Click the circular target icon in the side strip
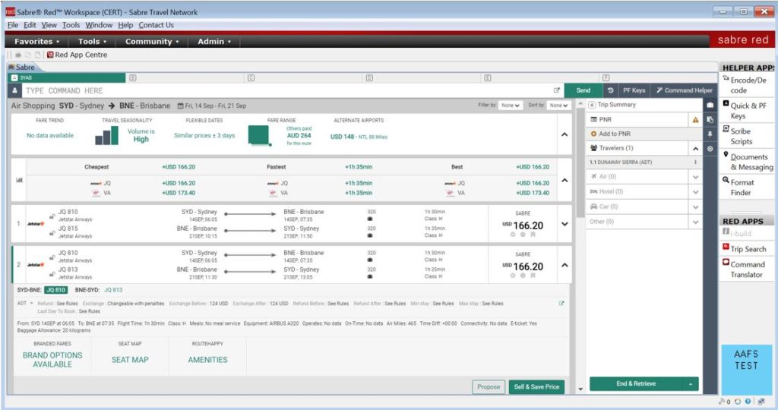 pos(710,149)
